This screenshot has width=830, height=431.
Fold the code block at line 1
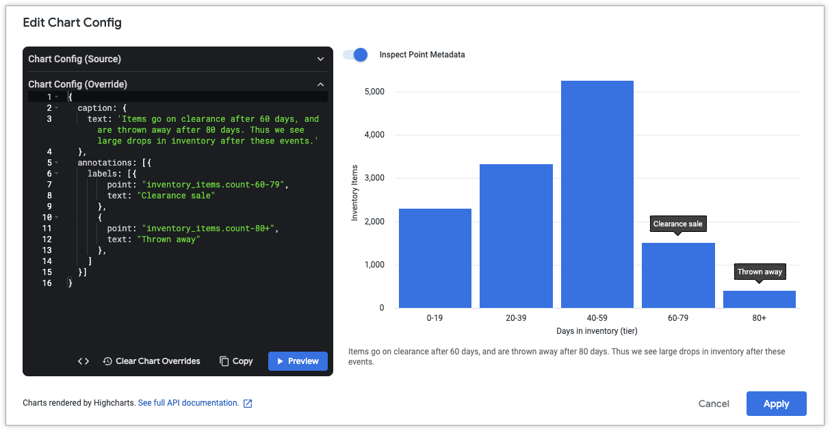pos(56,97)
